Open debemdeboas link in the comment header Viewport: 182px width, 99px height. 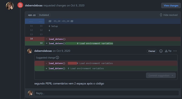click(43, 51)
